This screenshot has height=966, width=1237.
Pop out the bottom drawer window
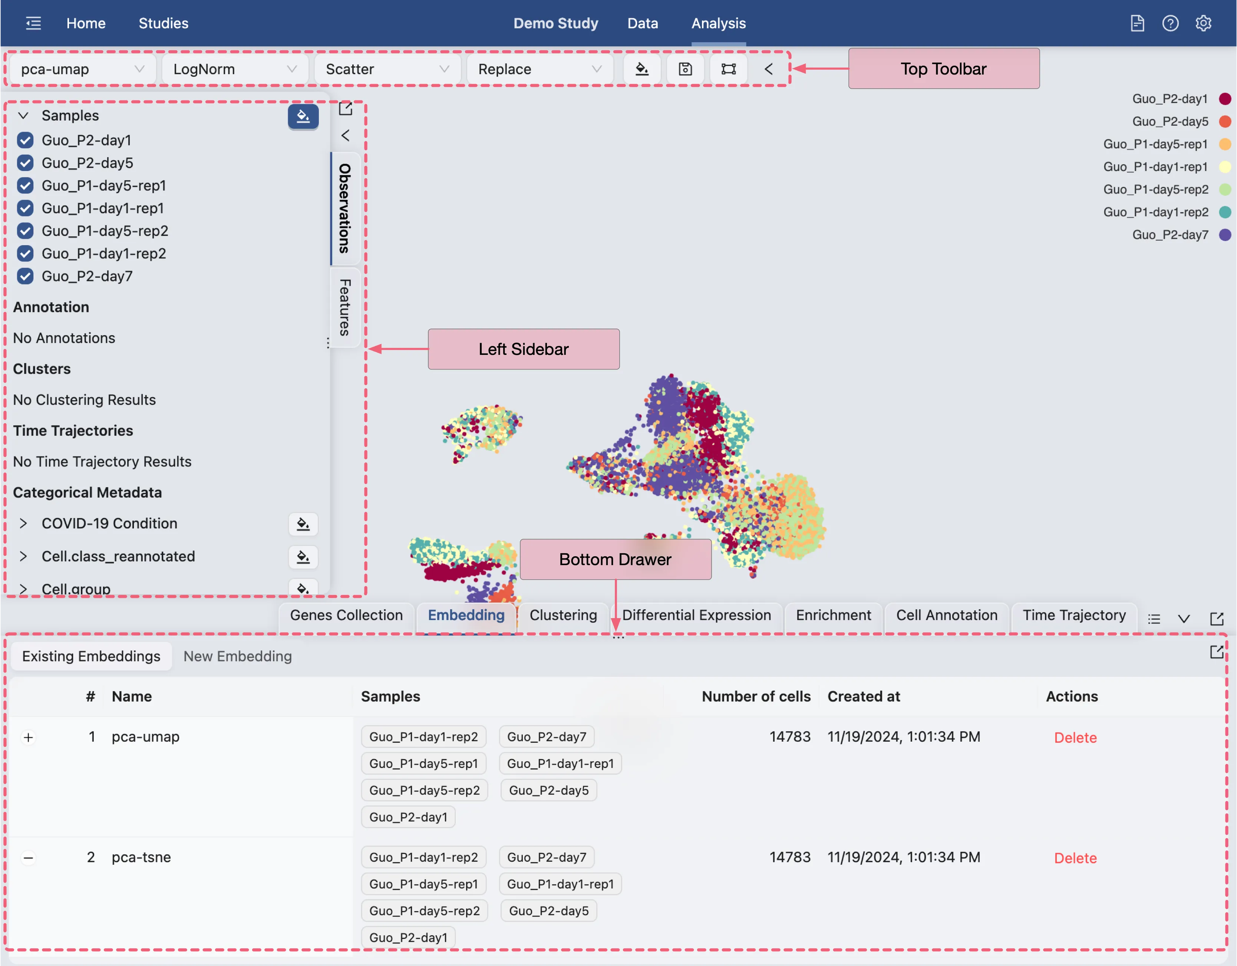(x=1217, y=619)
